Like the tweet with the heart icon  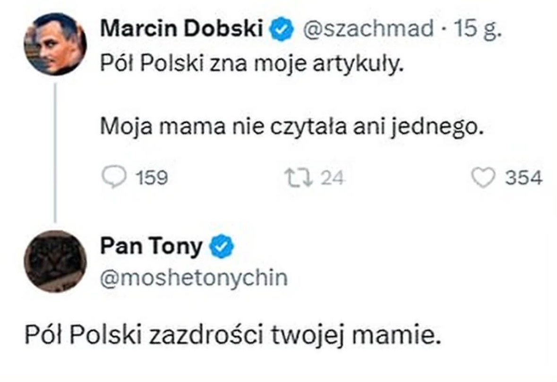click(x=482, y=178)
